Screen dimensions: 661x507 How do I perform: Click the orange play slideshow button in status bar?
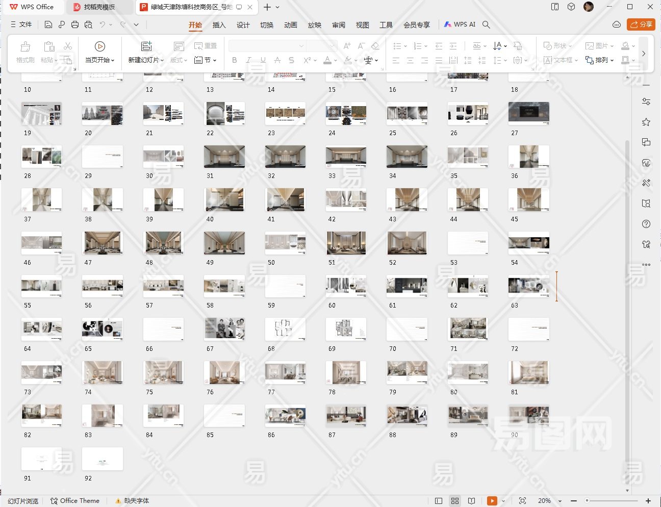[492, 501]
